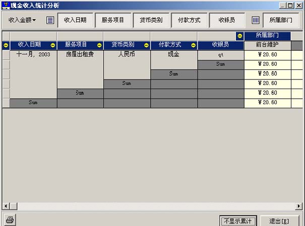Select the 收银员 field button in toolbar
This screenshot has width=305, height=226.
coord(227,21)
